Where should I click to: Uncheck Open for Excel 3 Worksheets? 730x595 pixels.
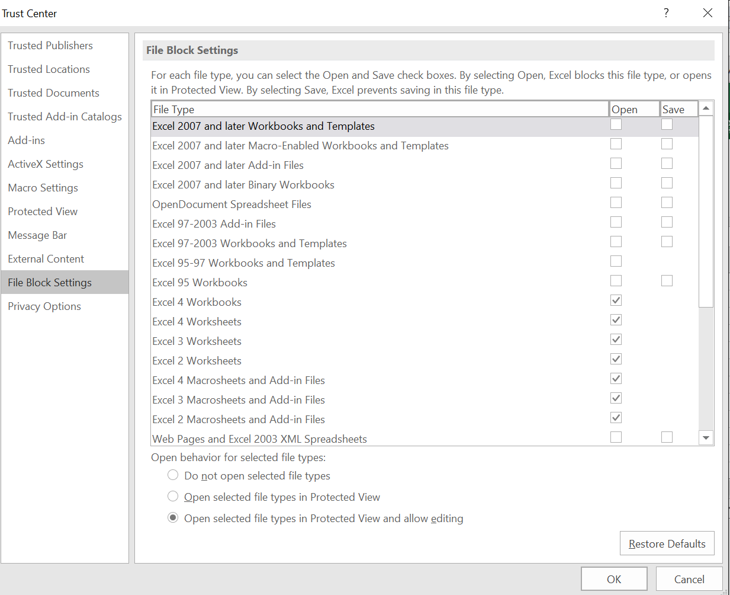tap(616, 340)
